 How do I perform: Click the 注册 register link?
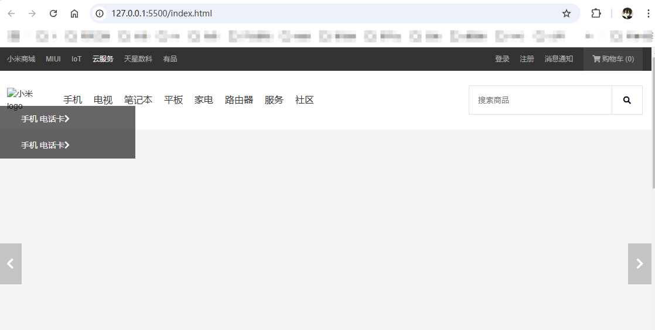click(x=527, y=59)
